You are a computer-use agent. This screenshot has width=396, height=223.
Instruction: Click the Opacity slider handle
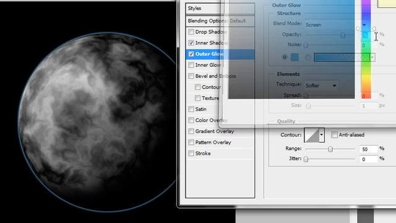(343, 35)
